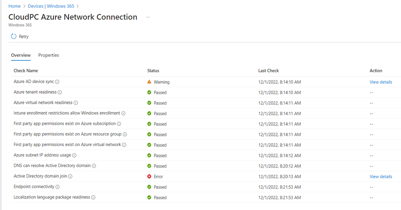Click info icon for Azure virtual network readiness
Image resolution: width=401 pixels, height=210 pixels.
76,103
